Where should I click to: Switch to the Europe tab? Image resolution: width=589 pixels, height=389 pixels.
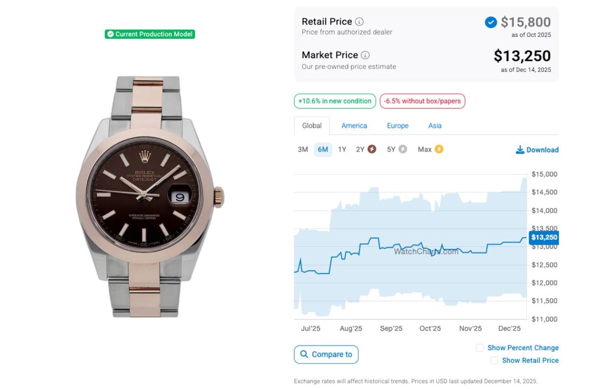click(x=398, y=126)
